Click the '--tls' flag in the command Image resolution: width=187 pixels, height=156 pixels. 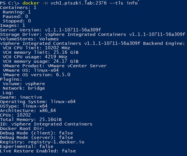click(116, 3)
